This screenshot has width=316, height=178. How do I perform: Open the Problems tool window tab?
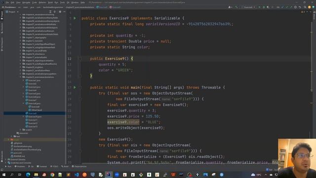pos(20,167)
